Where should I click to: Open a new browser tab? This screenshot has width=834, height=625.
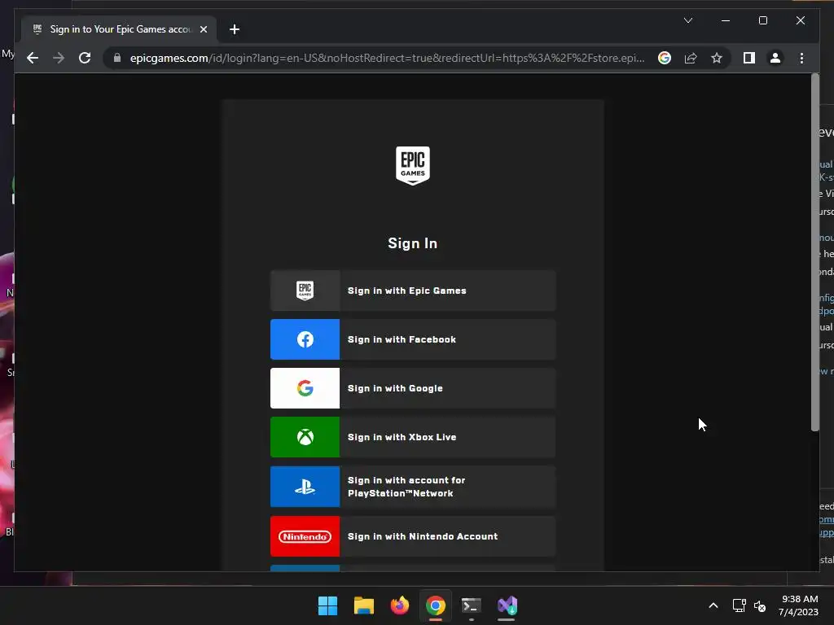(235, 29)
